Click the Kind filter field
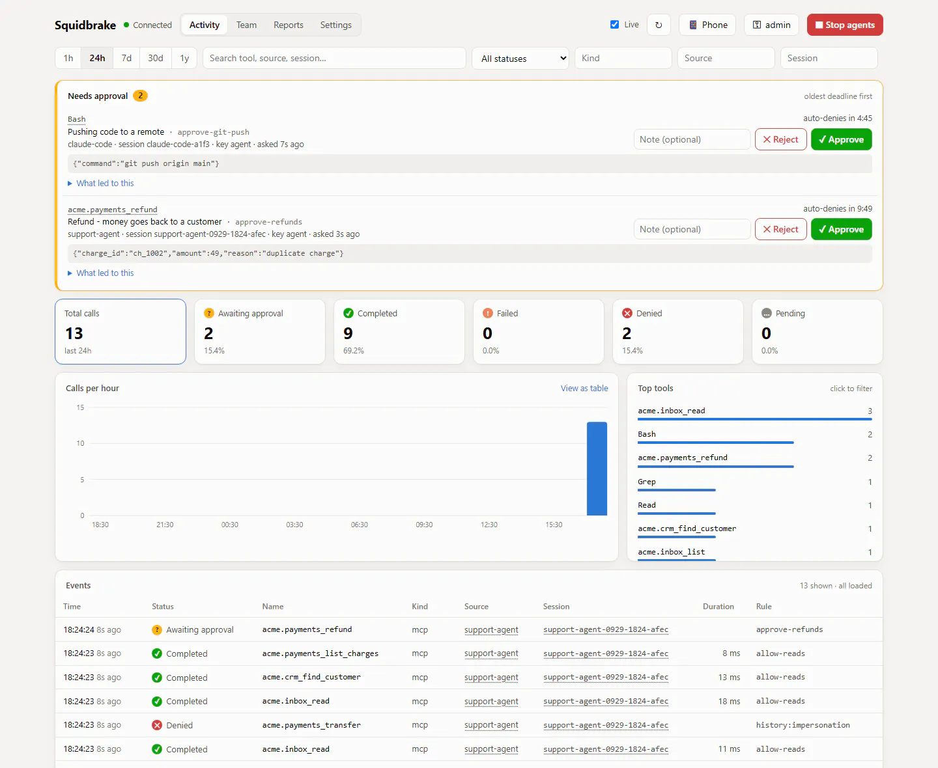The height and width of the screenshot is (768, 938). (x=623, y=58)
